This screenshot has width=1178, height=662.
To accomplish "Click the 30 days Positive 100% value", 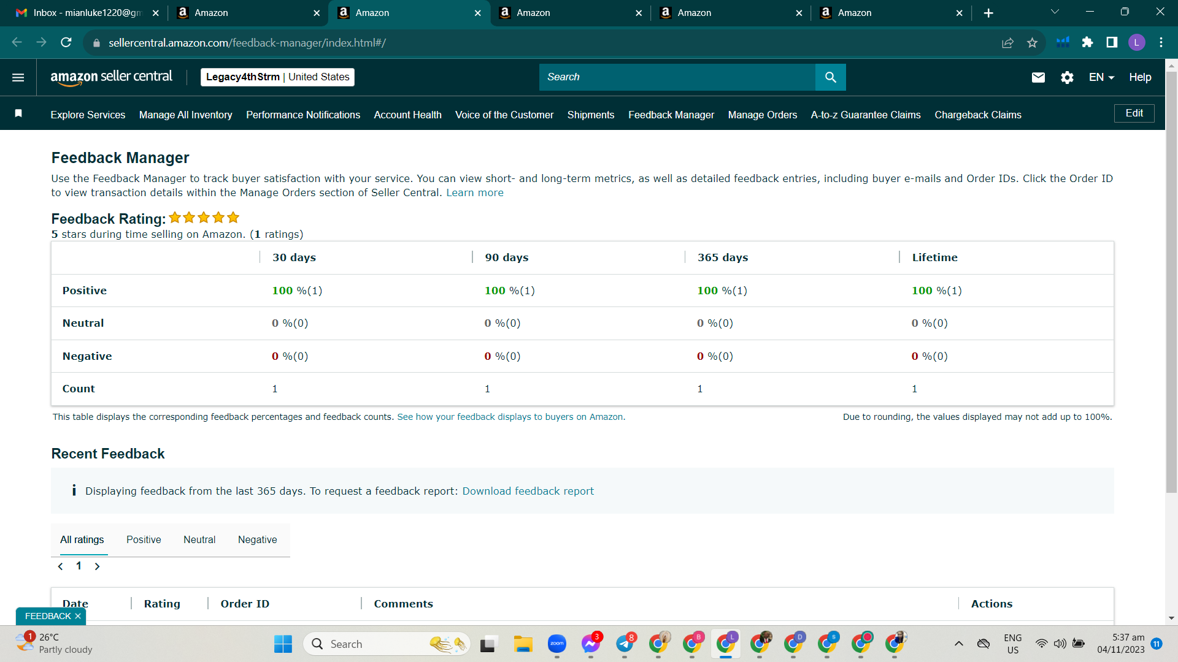I will click(x=297, y=291).
